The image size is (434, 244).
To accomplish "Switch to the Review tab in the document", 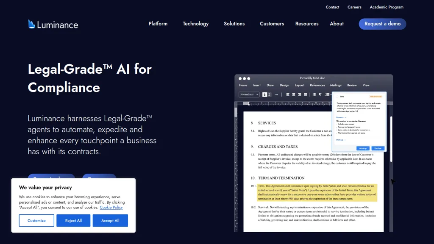I will (x=352, y=85).
